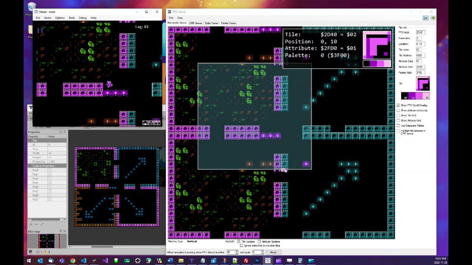Open Mesen Help menu
Screen dimensions: 472x265
click(94, 18)
